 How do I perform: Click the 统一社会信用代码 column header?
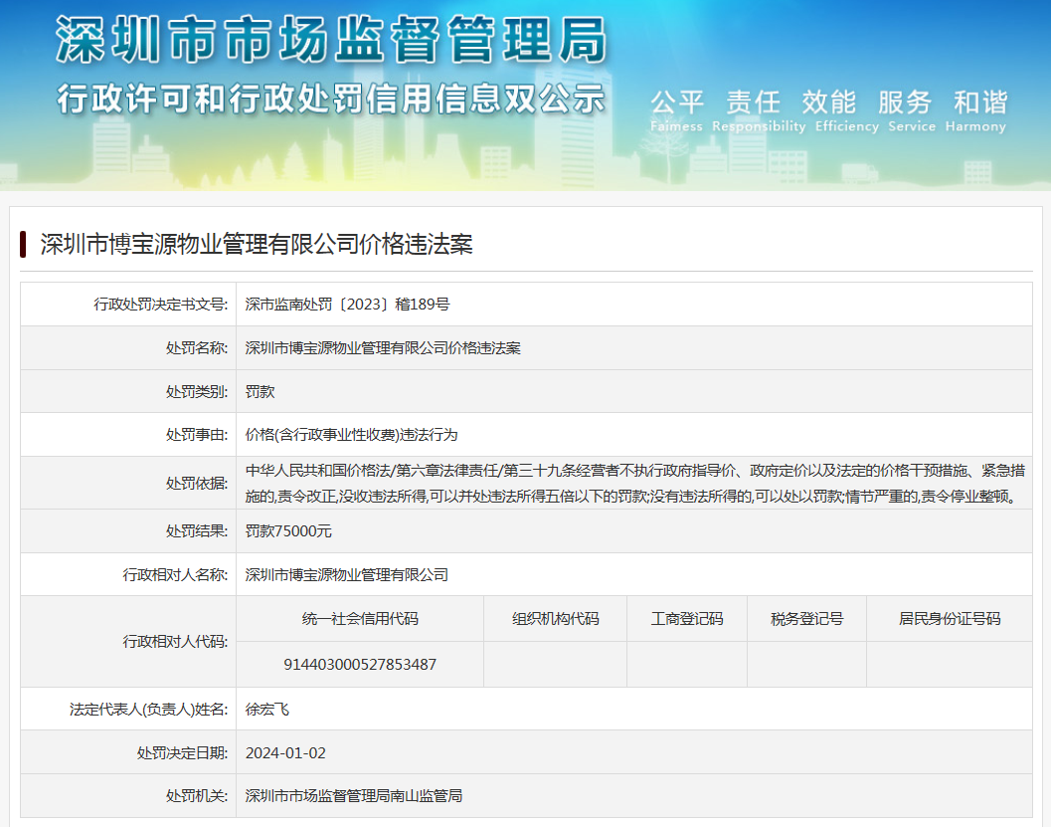tap(360, 619)
